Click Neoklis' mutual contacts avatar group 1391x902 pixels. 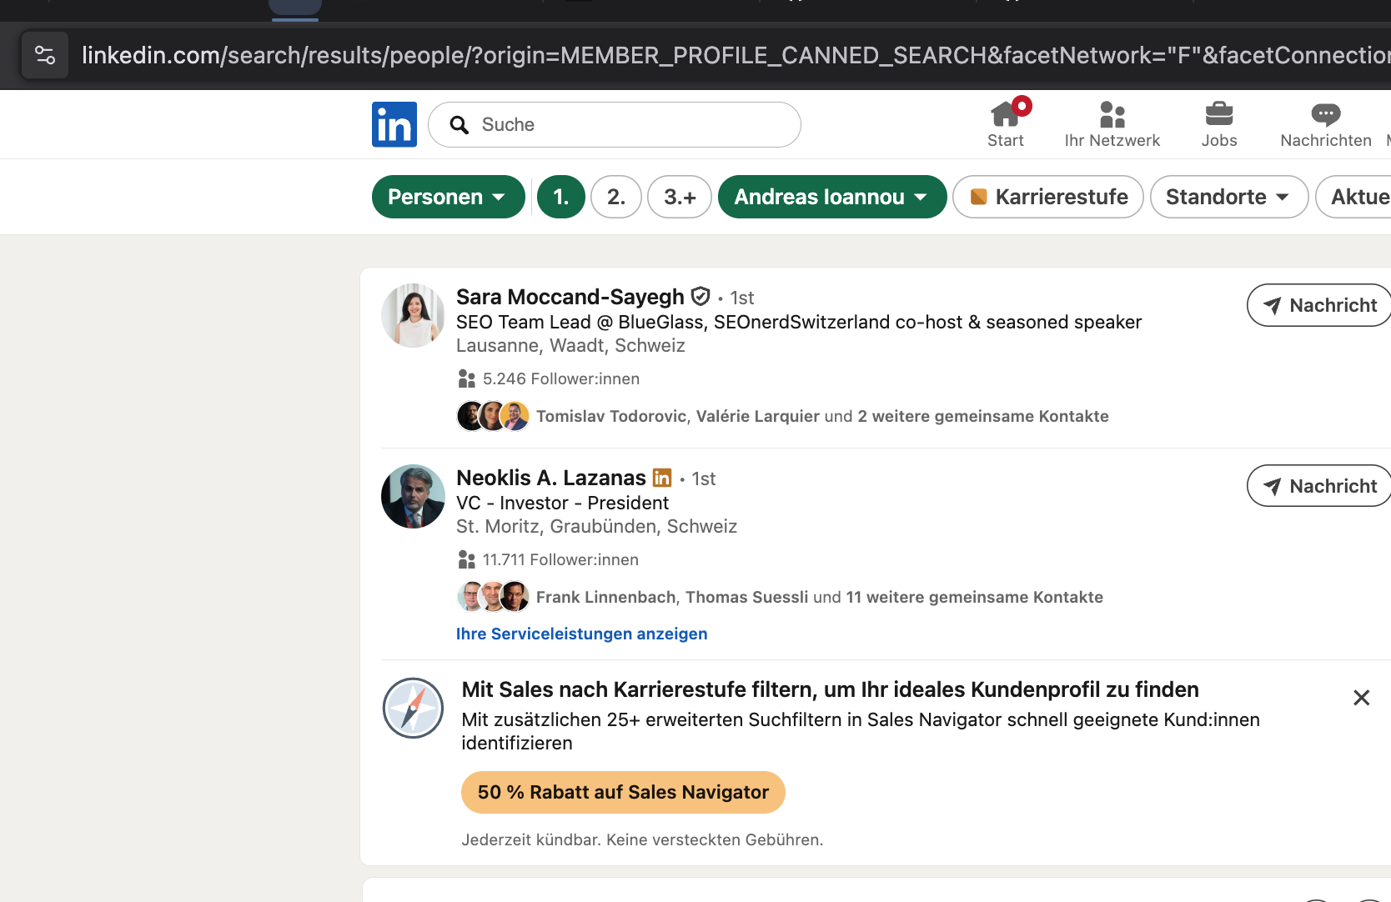click(x=493, y=597)
